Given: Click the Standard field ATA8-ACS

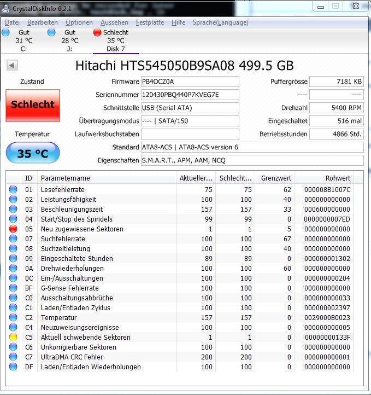Looking at the screenshot, I should tap(252, 147).
